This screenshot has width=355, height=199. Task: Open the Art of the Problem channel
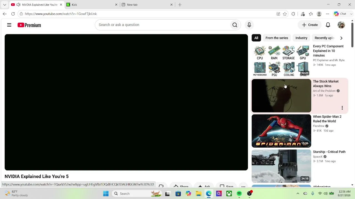(x=324, y=91)
